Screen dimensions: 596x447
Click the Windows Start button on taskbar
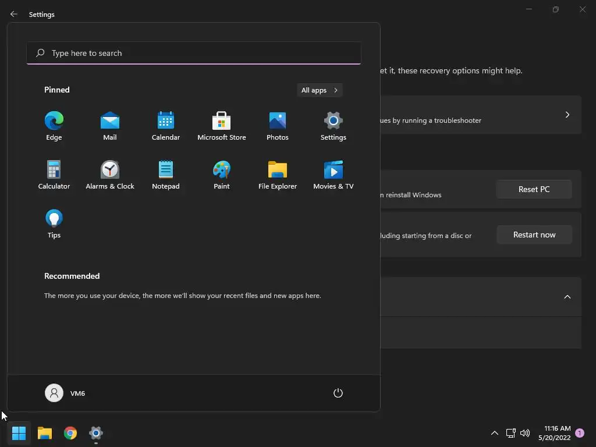(x=19, y=433)
